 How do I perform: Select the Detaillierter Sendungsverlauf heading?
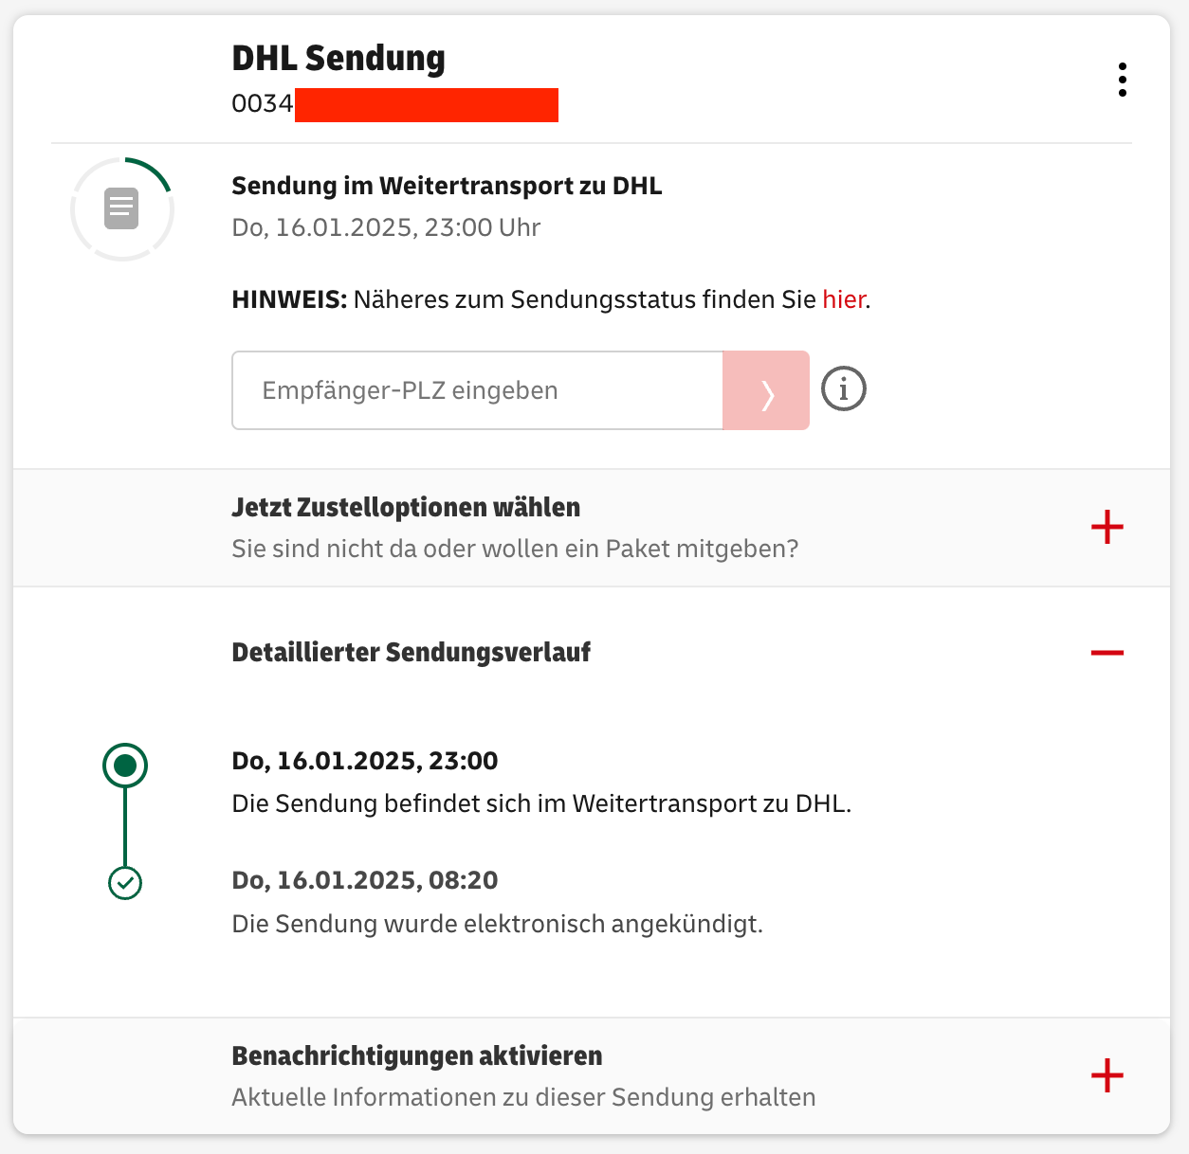click(x=412, y=652)
